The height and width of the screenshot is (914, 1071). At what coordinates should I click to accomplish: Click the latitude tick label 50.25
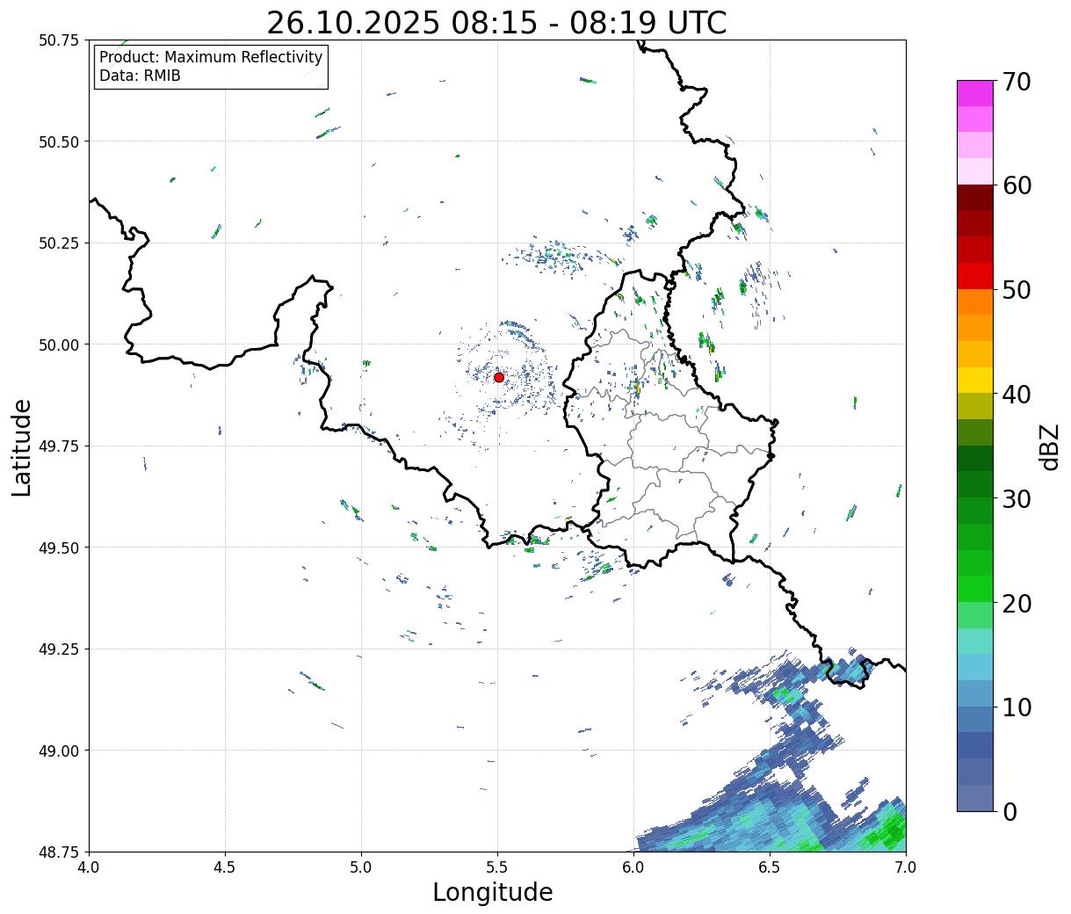point(59,243)
